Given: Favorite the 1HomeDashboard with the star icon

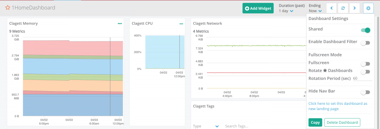Looking at the screenshot, I should pos(7,8).
